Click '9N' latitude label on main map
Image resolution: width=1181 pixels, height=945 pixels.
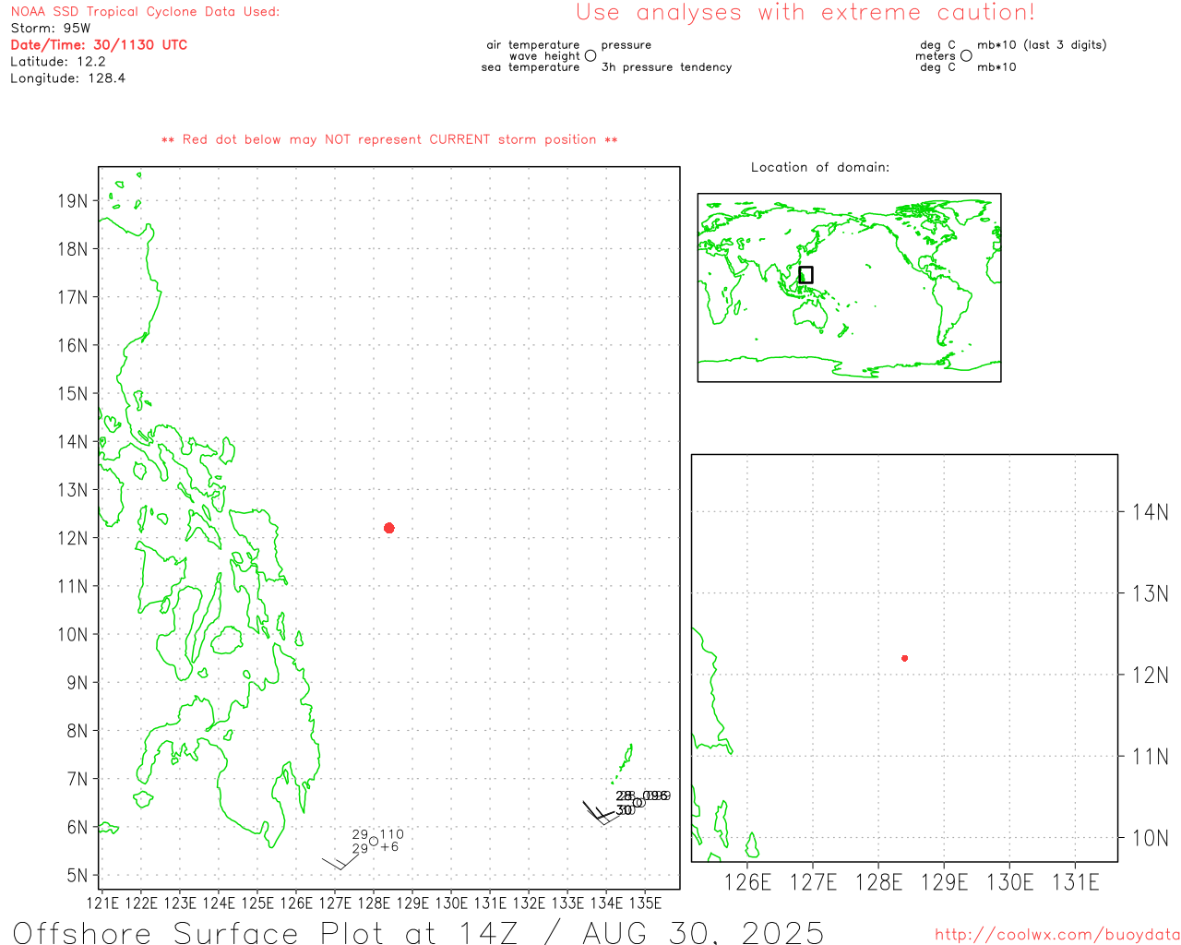(x=78, y=683)
